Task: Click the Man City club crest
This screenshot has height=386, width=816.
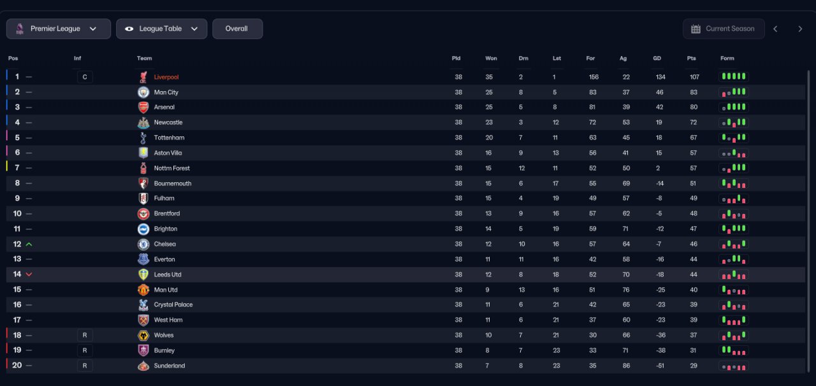Action: tap(143, 92)
